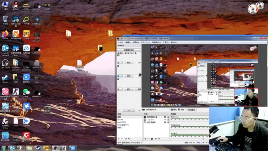Select the 回收站 recycle bin icon
Screen dimensions: 268x151
pos(5,20)
